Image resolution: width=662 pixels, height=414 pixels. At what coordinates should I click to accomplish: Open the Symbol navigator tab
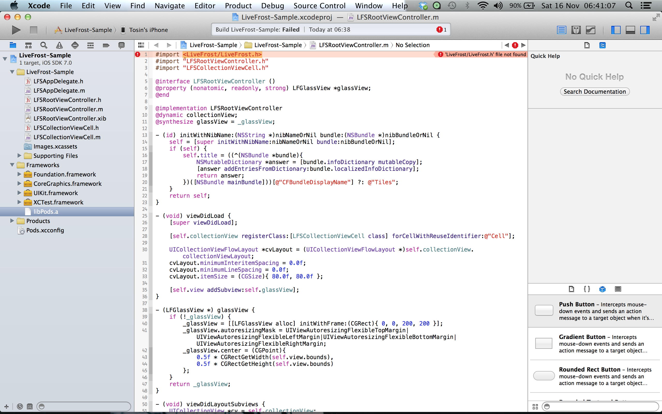tap(28, 45)
